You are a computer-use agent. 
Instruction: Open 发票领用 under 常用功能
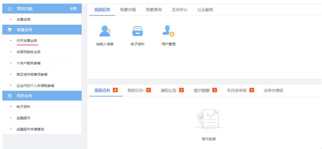click(23, 20)
